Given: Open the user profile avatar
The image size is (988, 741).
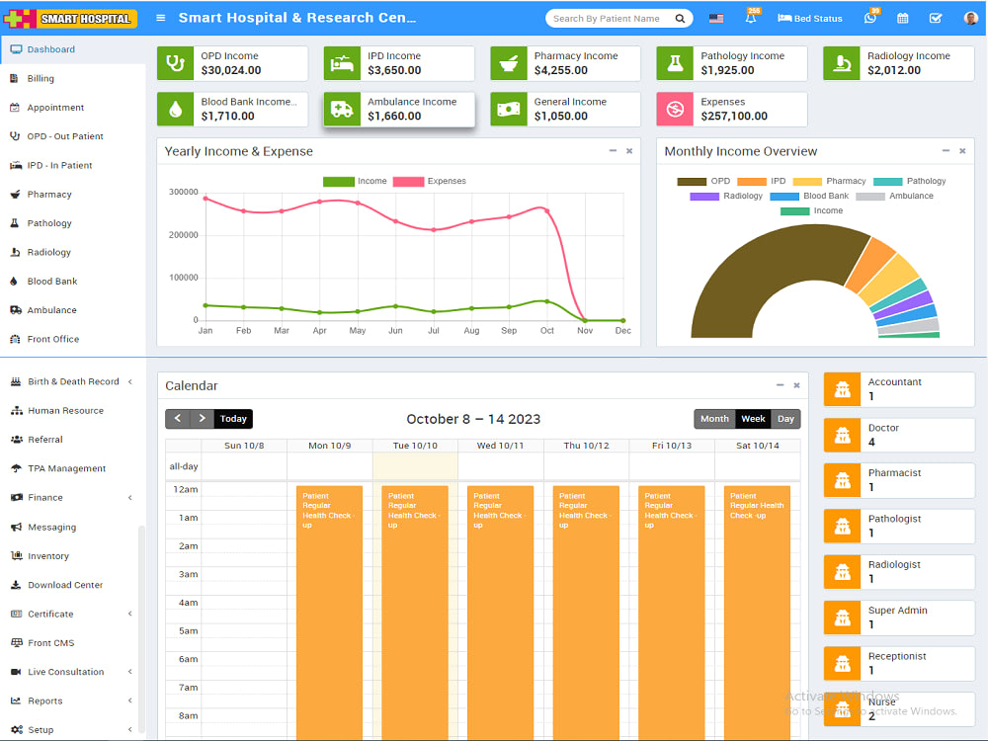Looking at the screenshot, I should tap(970, 18).
